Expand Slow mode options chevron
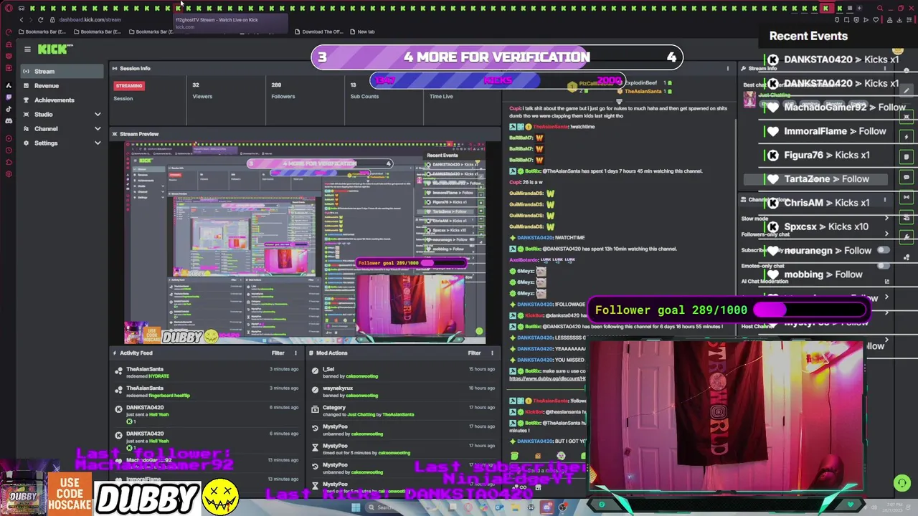The width and height of the screenshot is (918, 516). [x=886, y=219]
